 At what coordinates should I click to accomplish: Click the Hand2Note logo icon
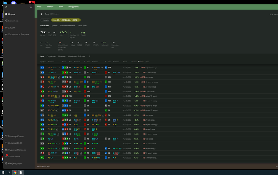[6, 6]
